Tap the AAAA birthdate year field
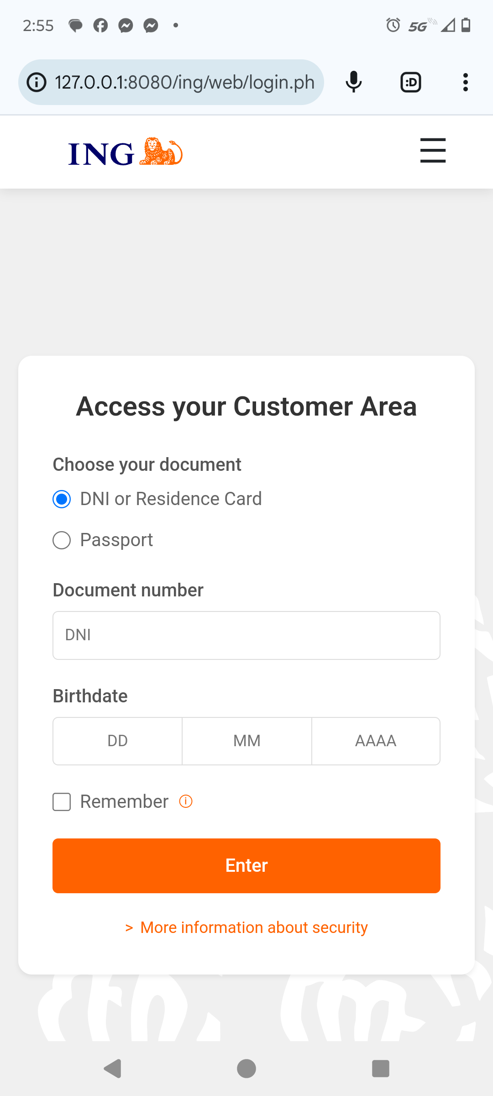 (x=376, y=741)
